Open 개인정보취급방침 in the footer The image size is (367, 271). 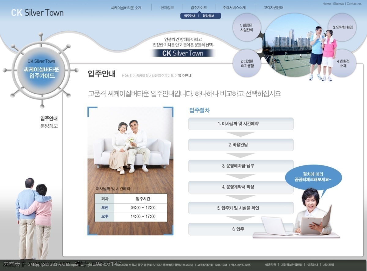[x=292, y=265]
